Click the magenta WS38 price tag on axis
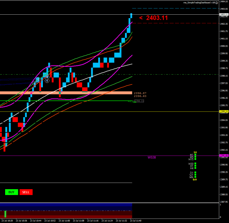Screen dimensions: 229x223 click(224, 155)
